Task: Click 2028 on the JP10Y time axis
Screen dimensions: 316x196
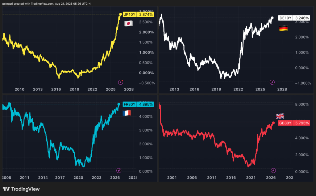Action: [129, 89]
